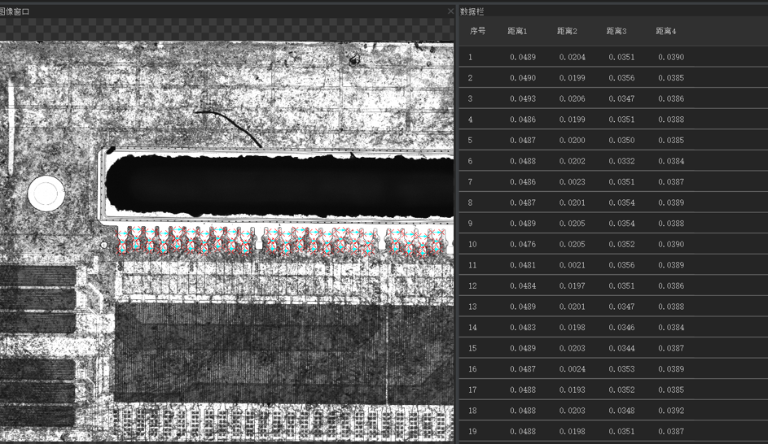Select the 0.0024 cell in row 16

(572, 369)
